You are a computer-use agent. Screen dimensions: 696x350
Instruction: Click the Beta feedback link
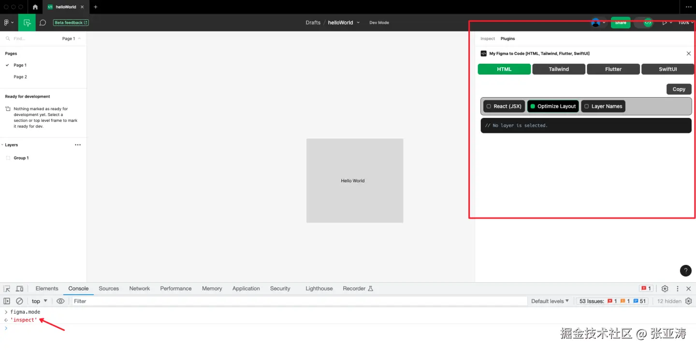pyautogui.click(x=71, y=23)
